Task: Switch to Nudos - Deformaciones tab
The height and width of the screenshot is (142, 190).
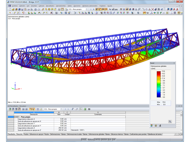Action: [52, 134]
